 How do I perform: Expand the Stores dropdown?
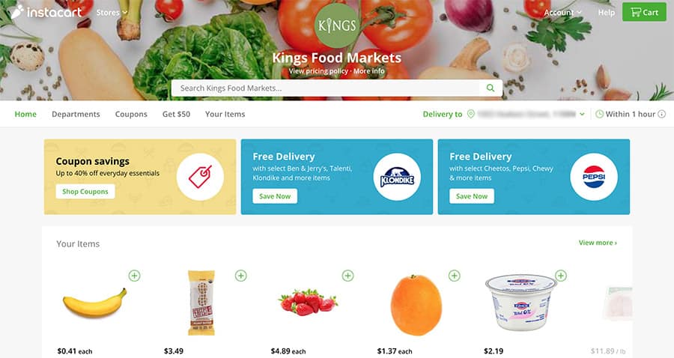coord(112,13)
